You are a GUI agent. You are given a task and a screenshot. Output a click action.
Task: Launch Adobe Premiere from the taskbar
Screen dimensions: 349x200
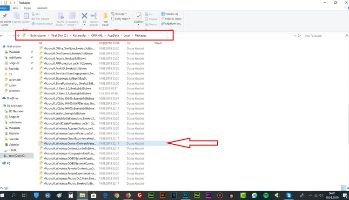(208, 195)
